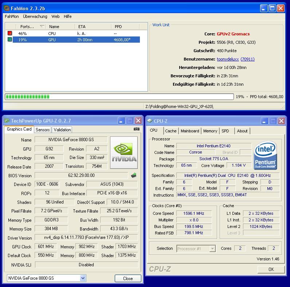The height and width of the screenshot is (287, 290).
Task: Open the graphics card selector dropdown in GPU-Z
Action: (83, 278)
